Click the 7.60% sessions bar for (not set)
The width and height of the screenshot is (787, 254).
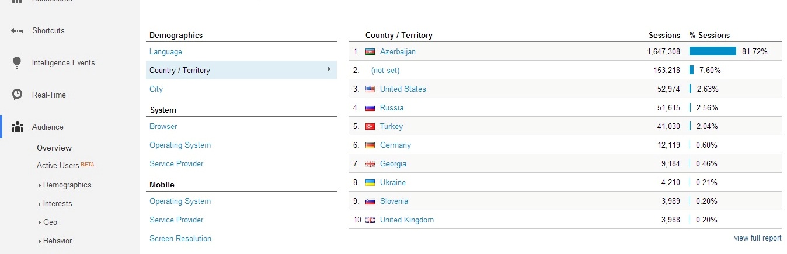pos(691,70)
